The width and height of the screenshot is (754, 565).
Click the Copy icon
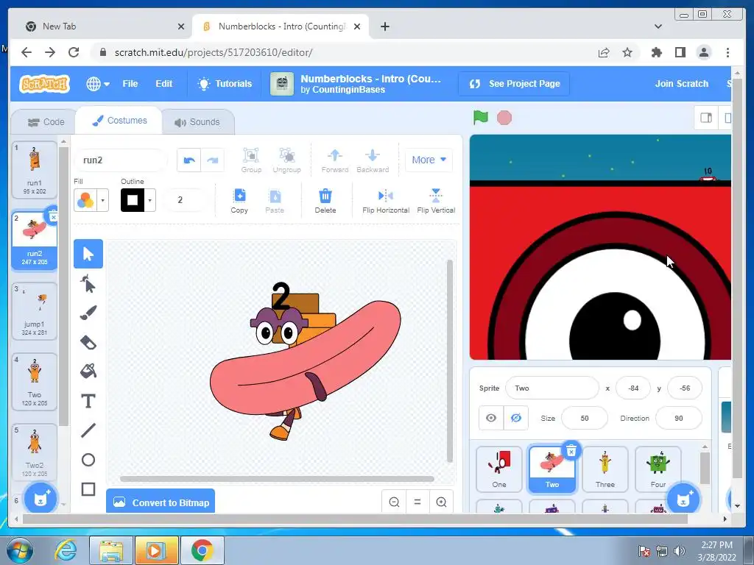coord(239,200)
